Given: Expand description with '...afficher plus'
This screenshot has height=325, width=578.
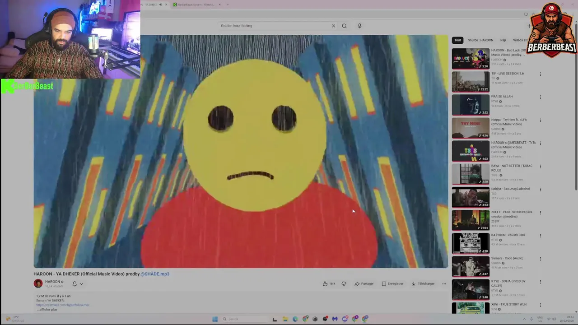Looking at the screenshot, I should 47,310.
